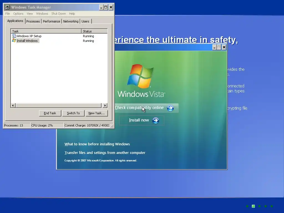The height and width of the screenshot is (213, 284).
Task: Maximize the Windows Task Manager window
Action: (x=106, y=7)
